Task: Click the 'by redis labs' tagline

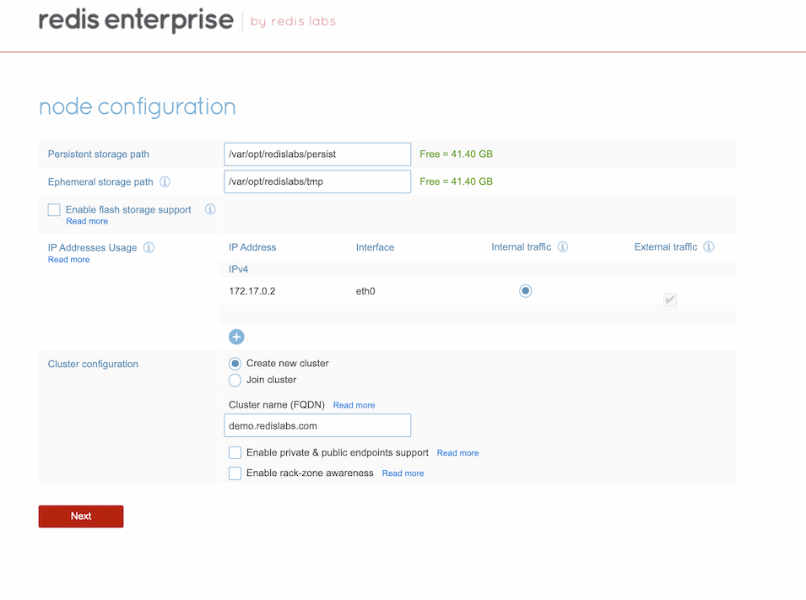Action: 293,22
